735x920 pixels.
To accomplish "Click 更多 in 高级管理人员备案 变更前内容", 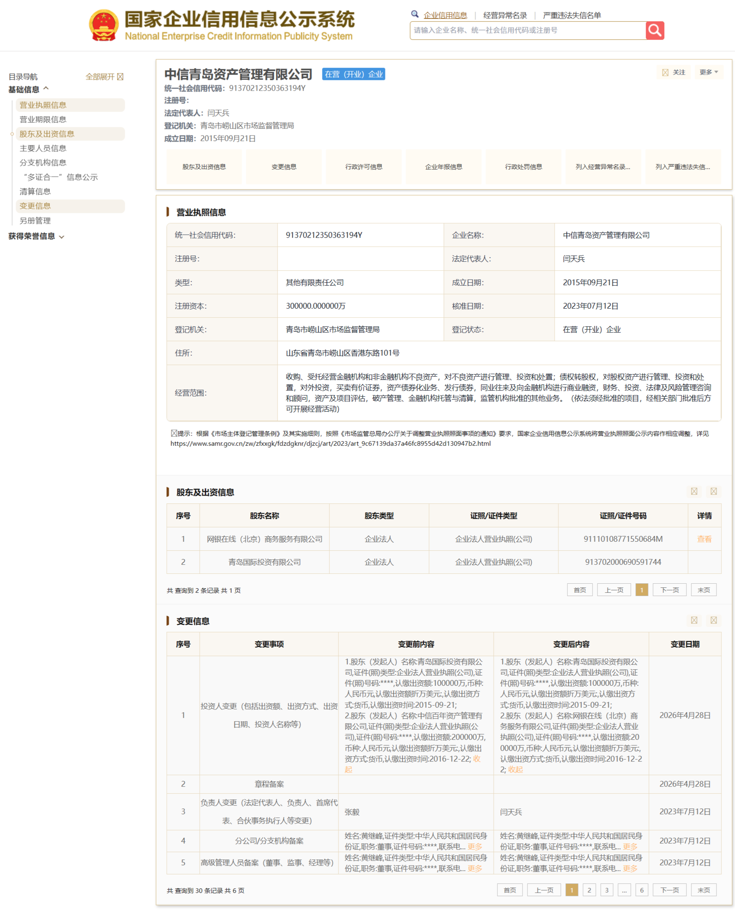I will (x=475, y=869).
